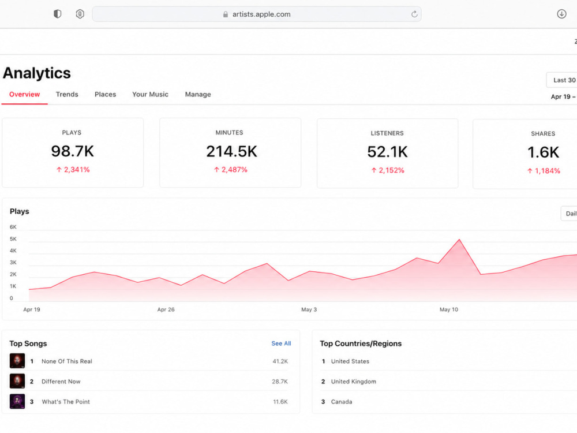Click the password manager extension icon
577x433 pixels.
[80, 14]
